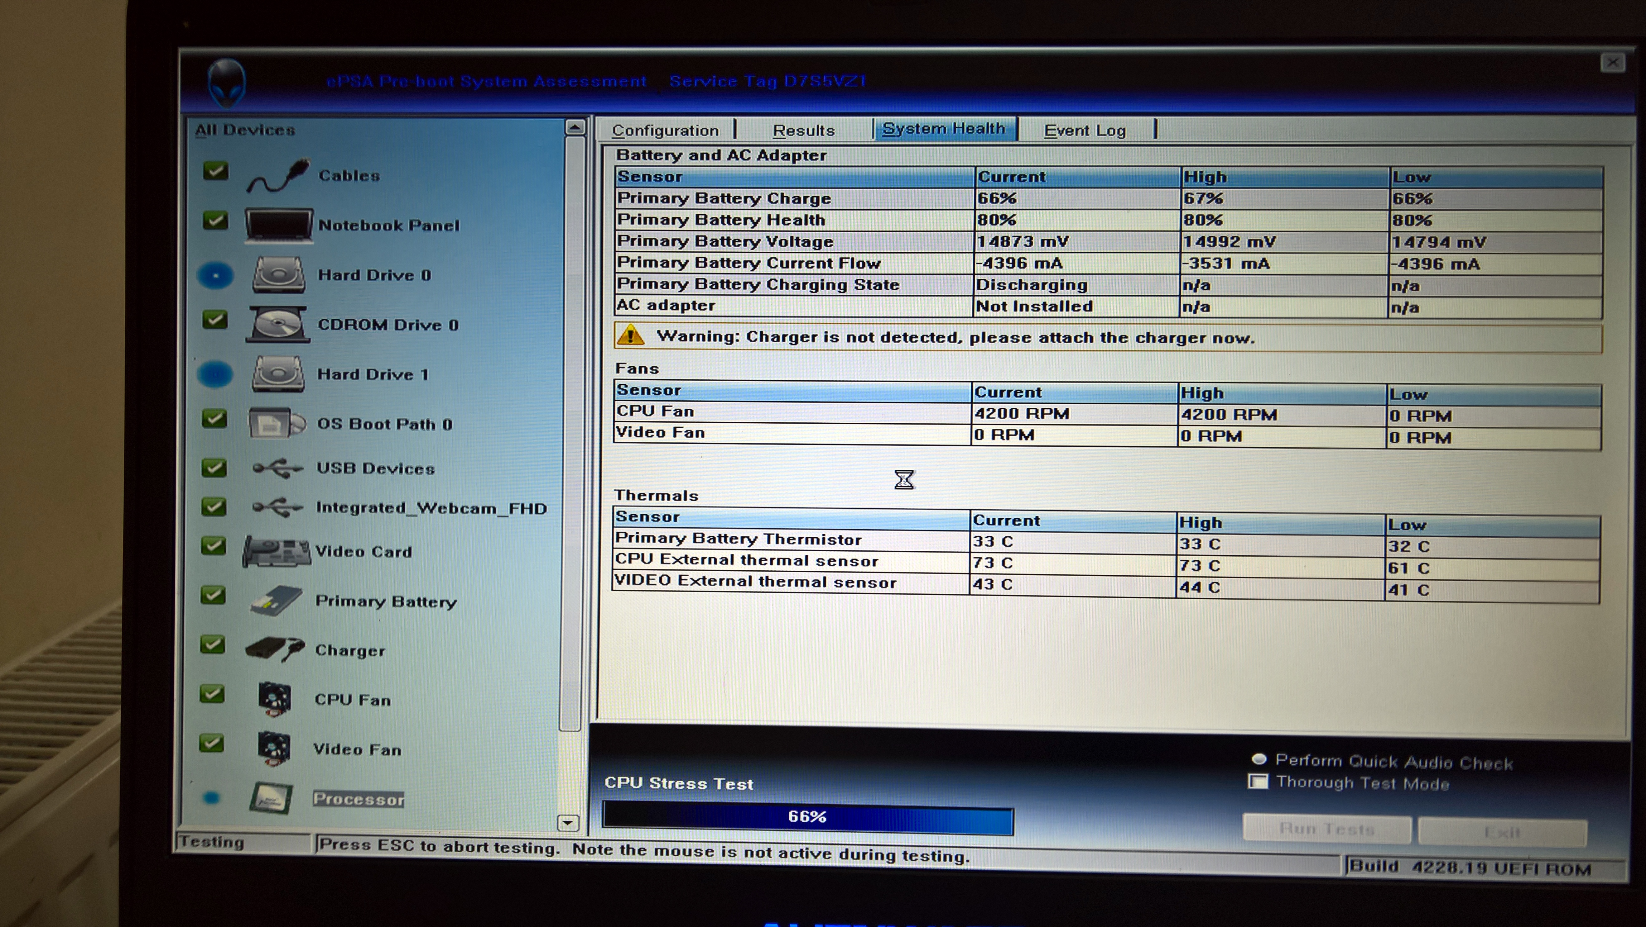Click the Primary Battery Health row

(x=1109, y=220)
